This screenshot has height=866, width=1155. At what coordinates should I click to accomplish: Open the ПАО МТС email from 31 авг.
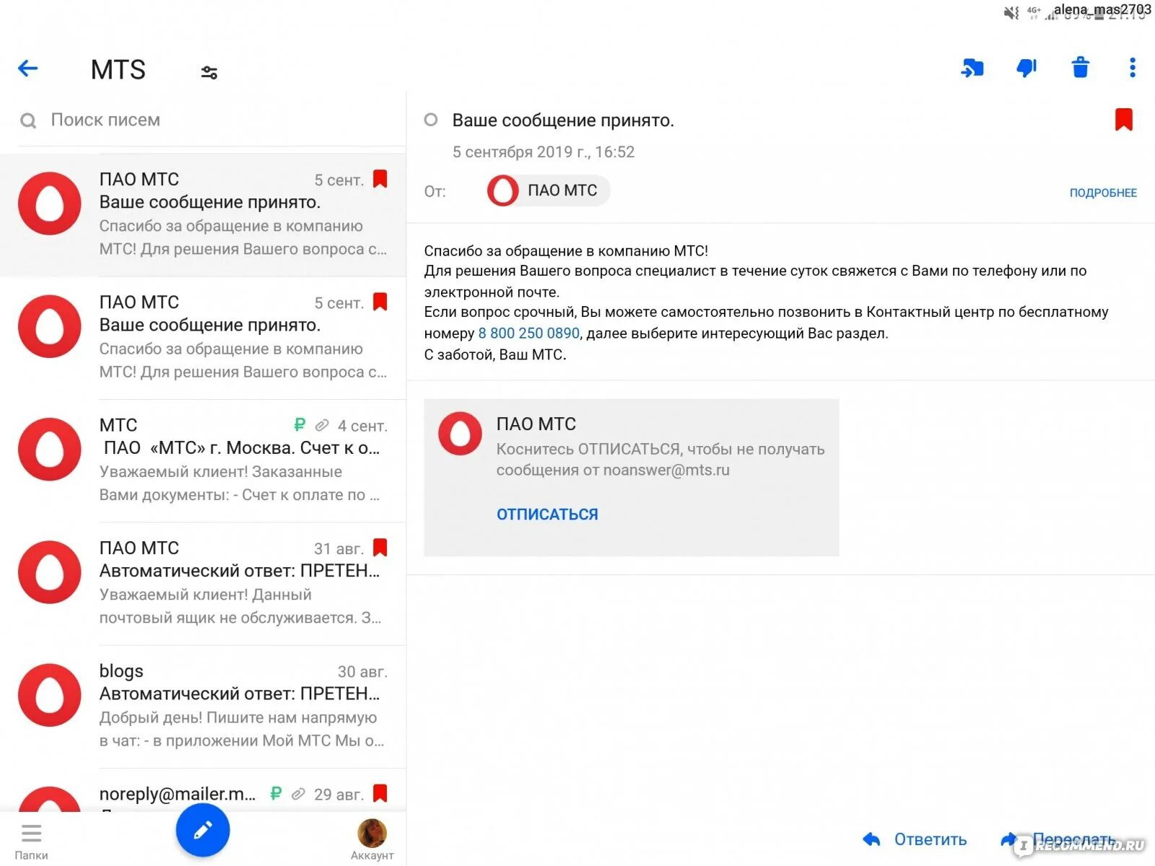203,583
